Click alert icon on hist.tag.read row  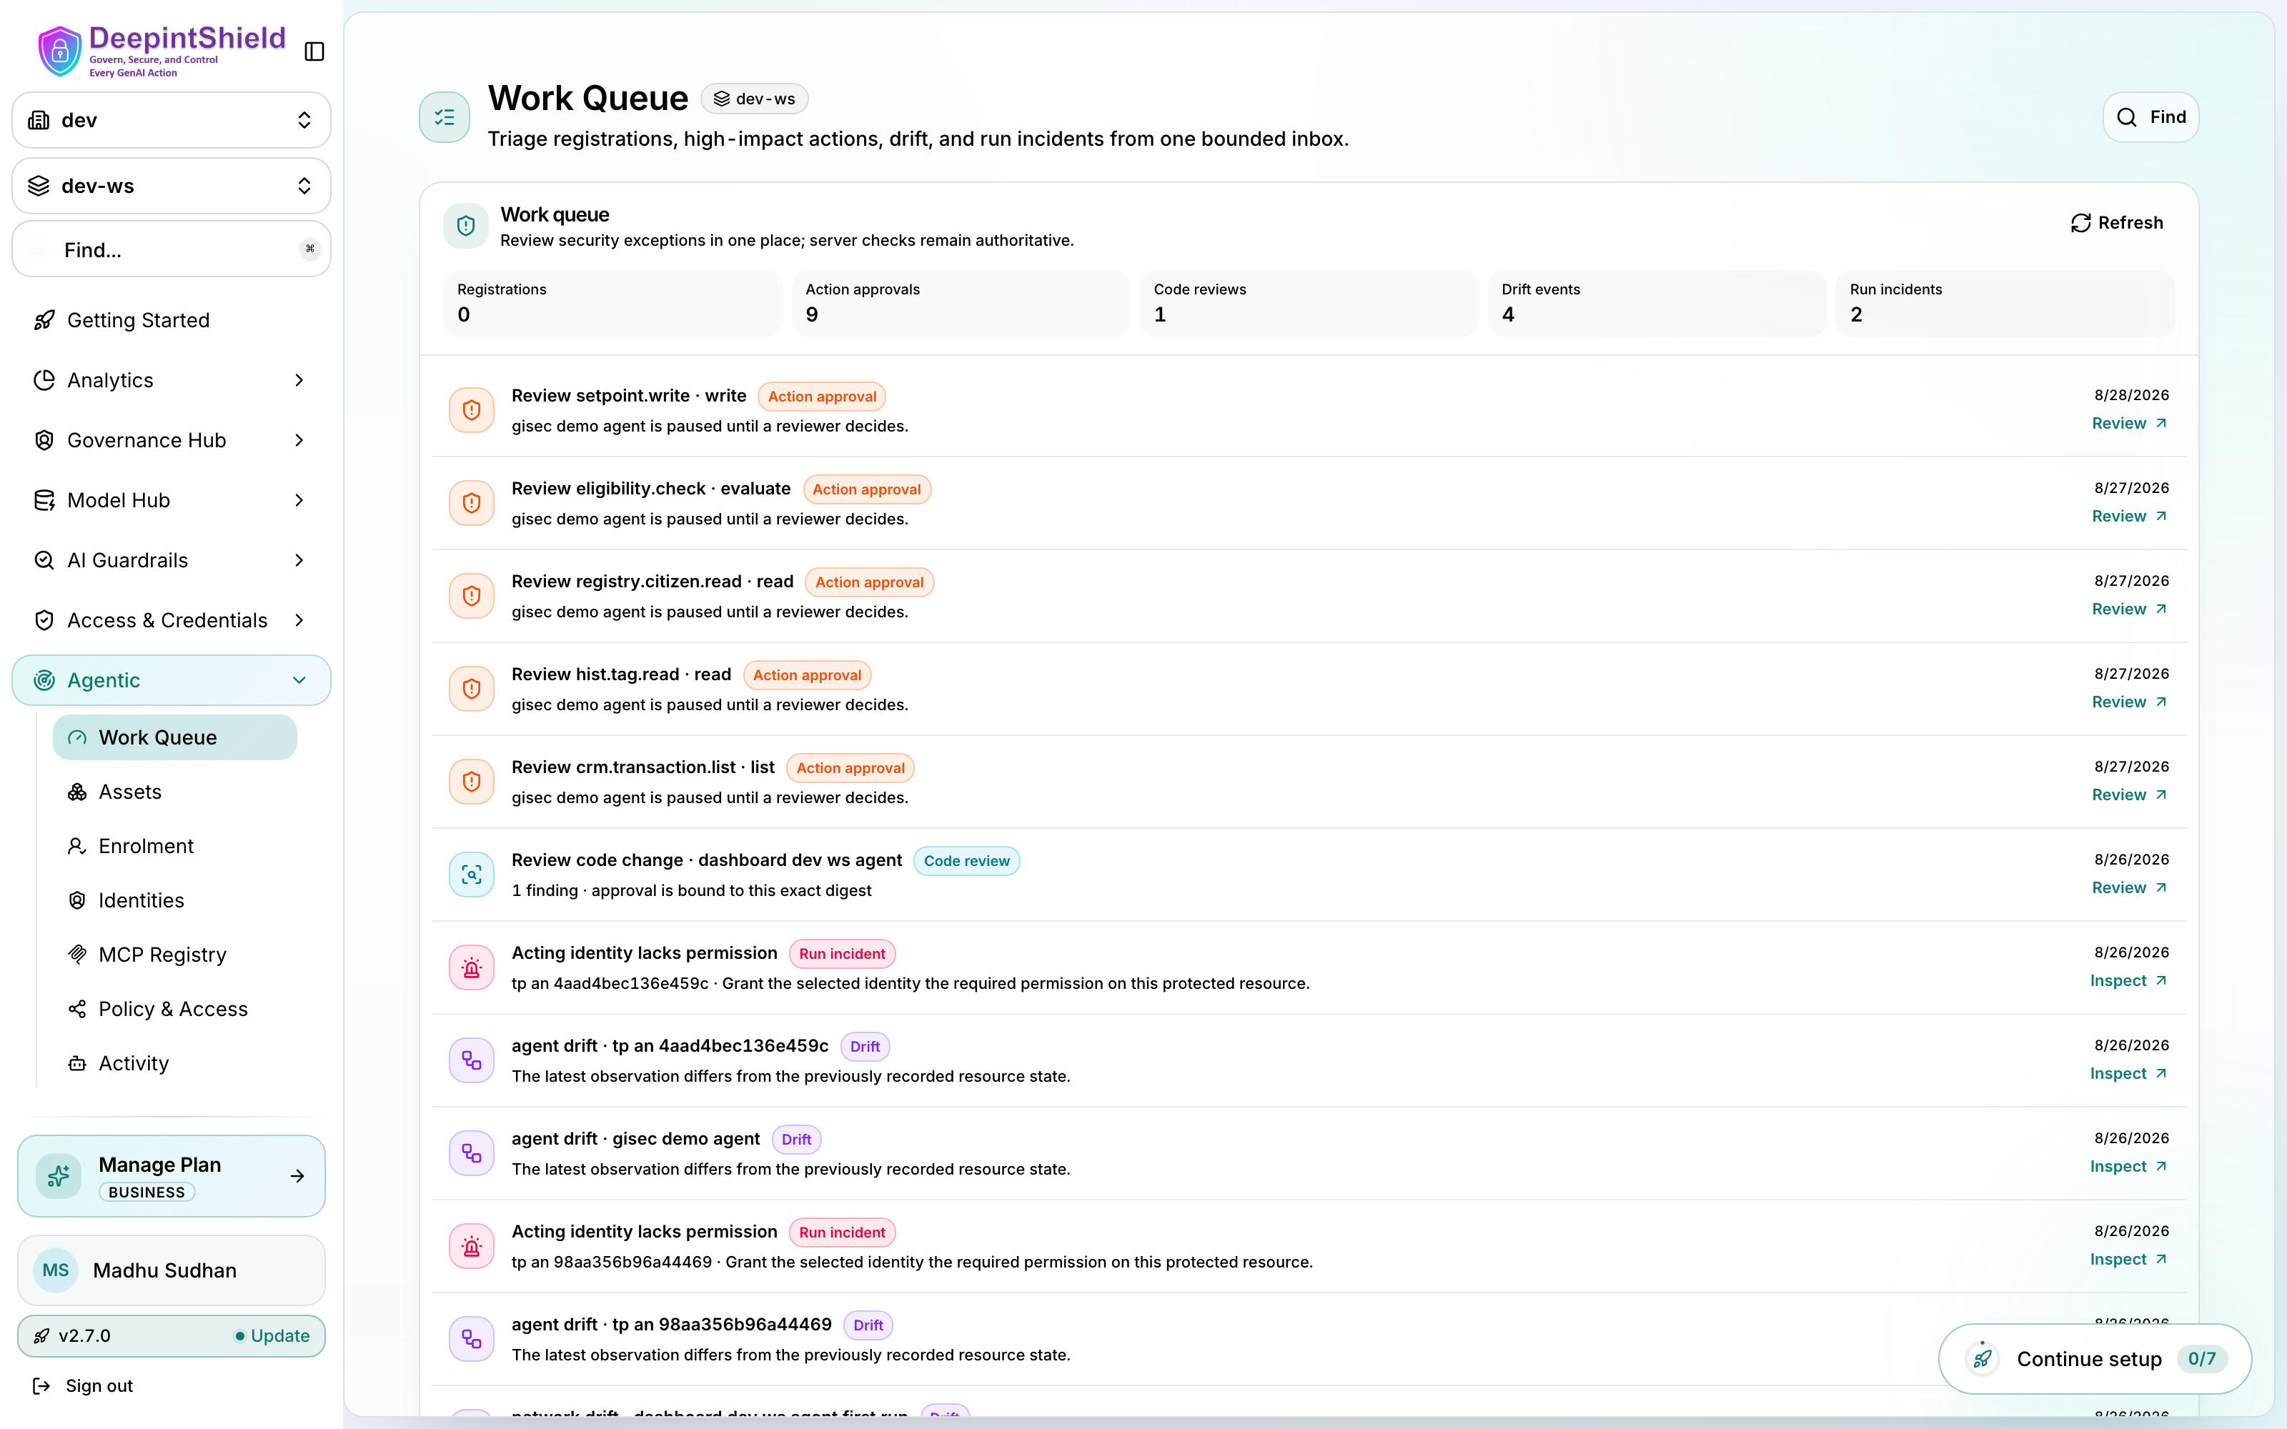pyautogui.click(x=472, y=689)
